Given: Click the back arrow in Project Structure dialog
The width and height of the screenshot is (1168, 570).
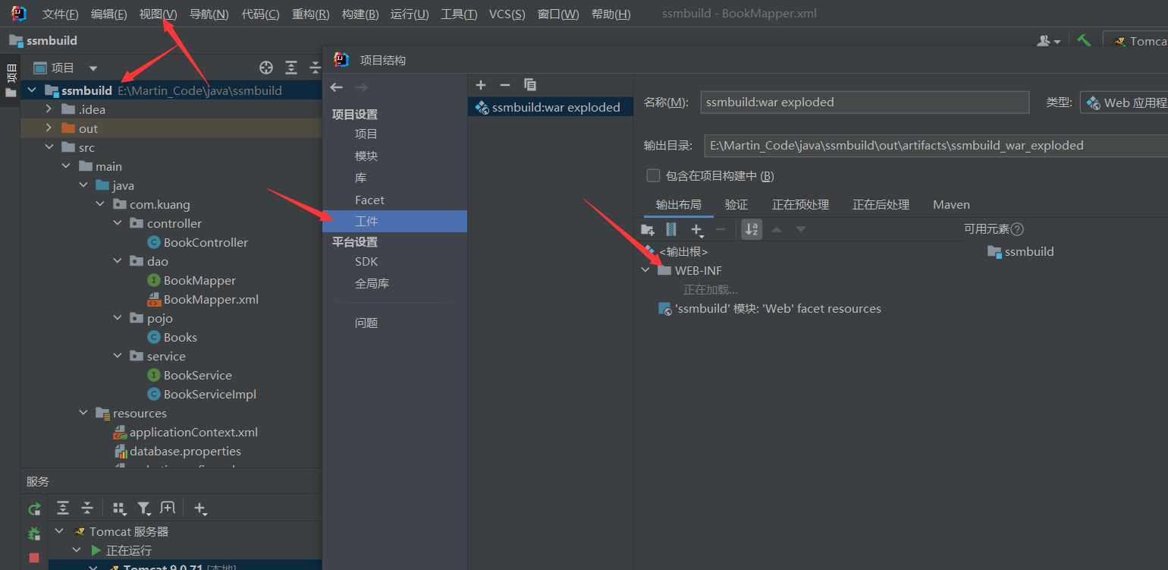Looking at the screenshot, I should click(337, 87).
